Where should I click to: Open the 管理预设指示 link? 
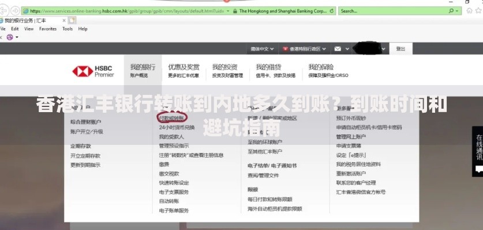(174, 146)
